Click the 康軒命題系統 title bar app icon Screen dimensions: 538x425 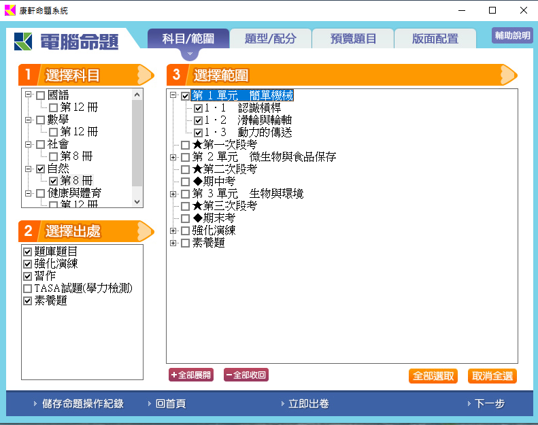coord(10,10)
